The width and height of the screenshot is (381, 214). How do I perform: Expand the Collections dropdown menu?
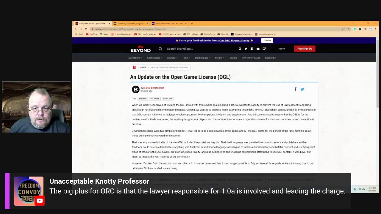tap(135, 58)
